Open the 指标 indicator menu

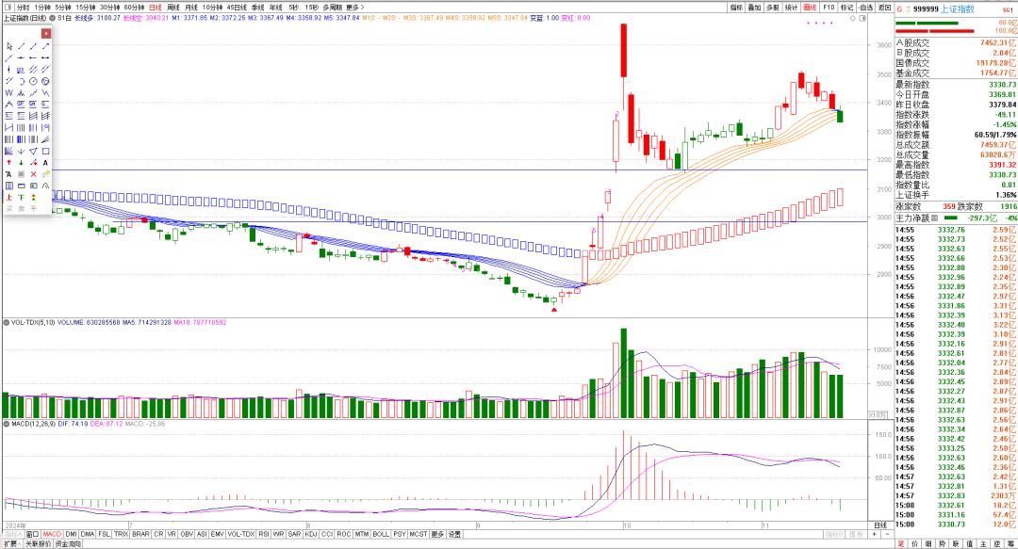(736, 8)
